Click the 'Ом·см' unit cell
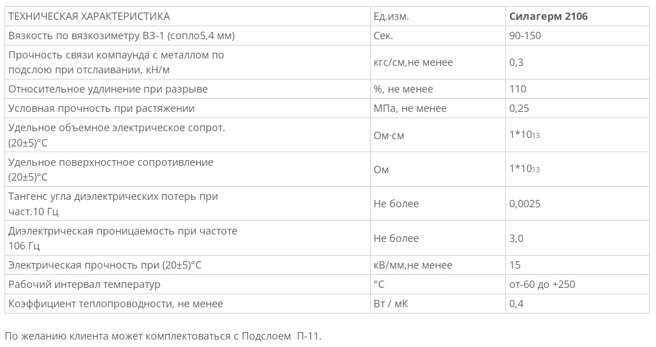Screen dimensions: 656x347 pyautogui.click(x=438, y=135)
